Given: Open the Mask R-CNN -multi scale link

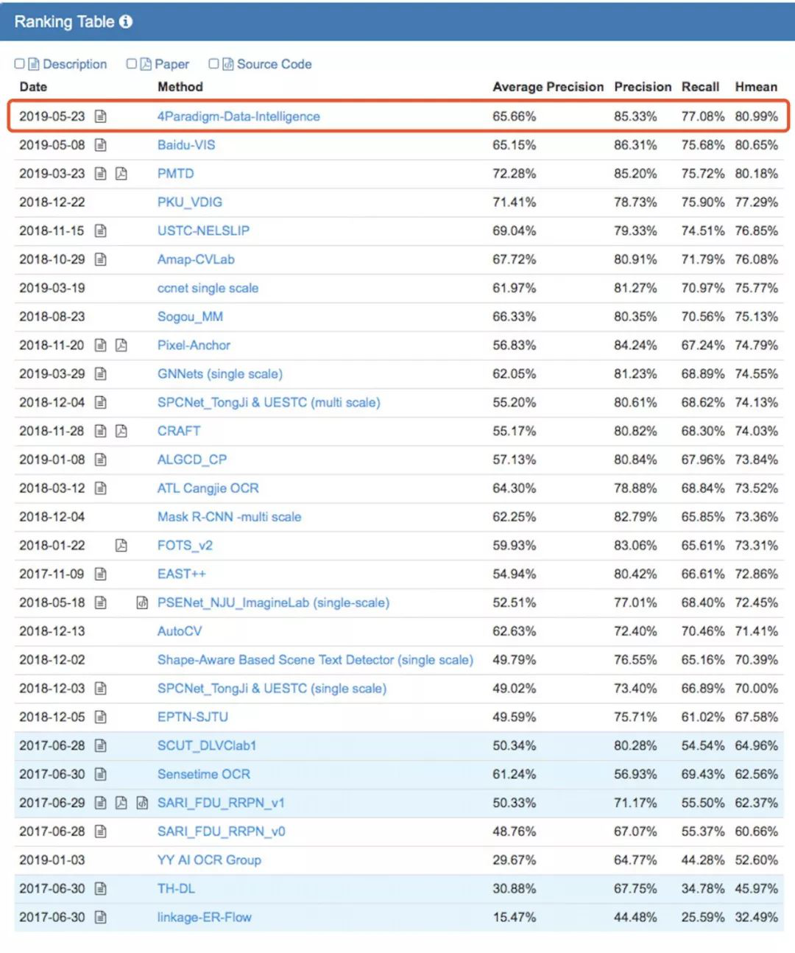Looking at the screenshot, I should [x=229, y=517].
